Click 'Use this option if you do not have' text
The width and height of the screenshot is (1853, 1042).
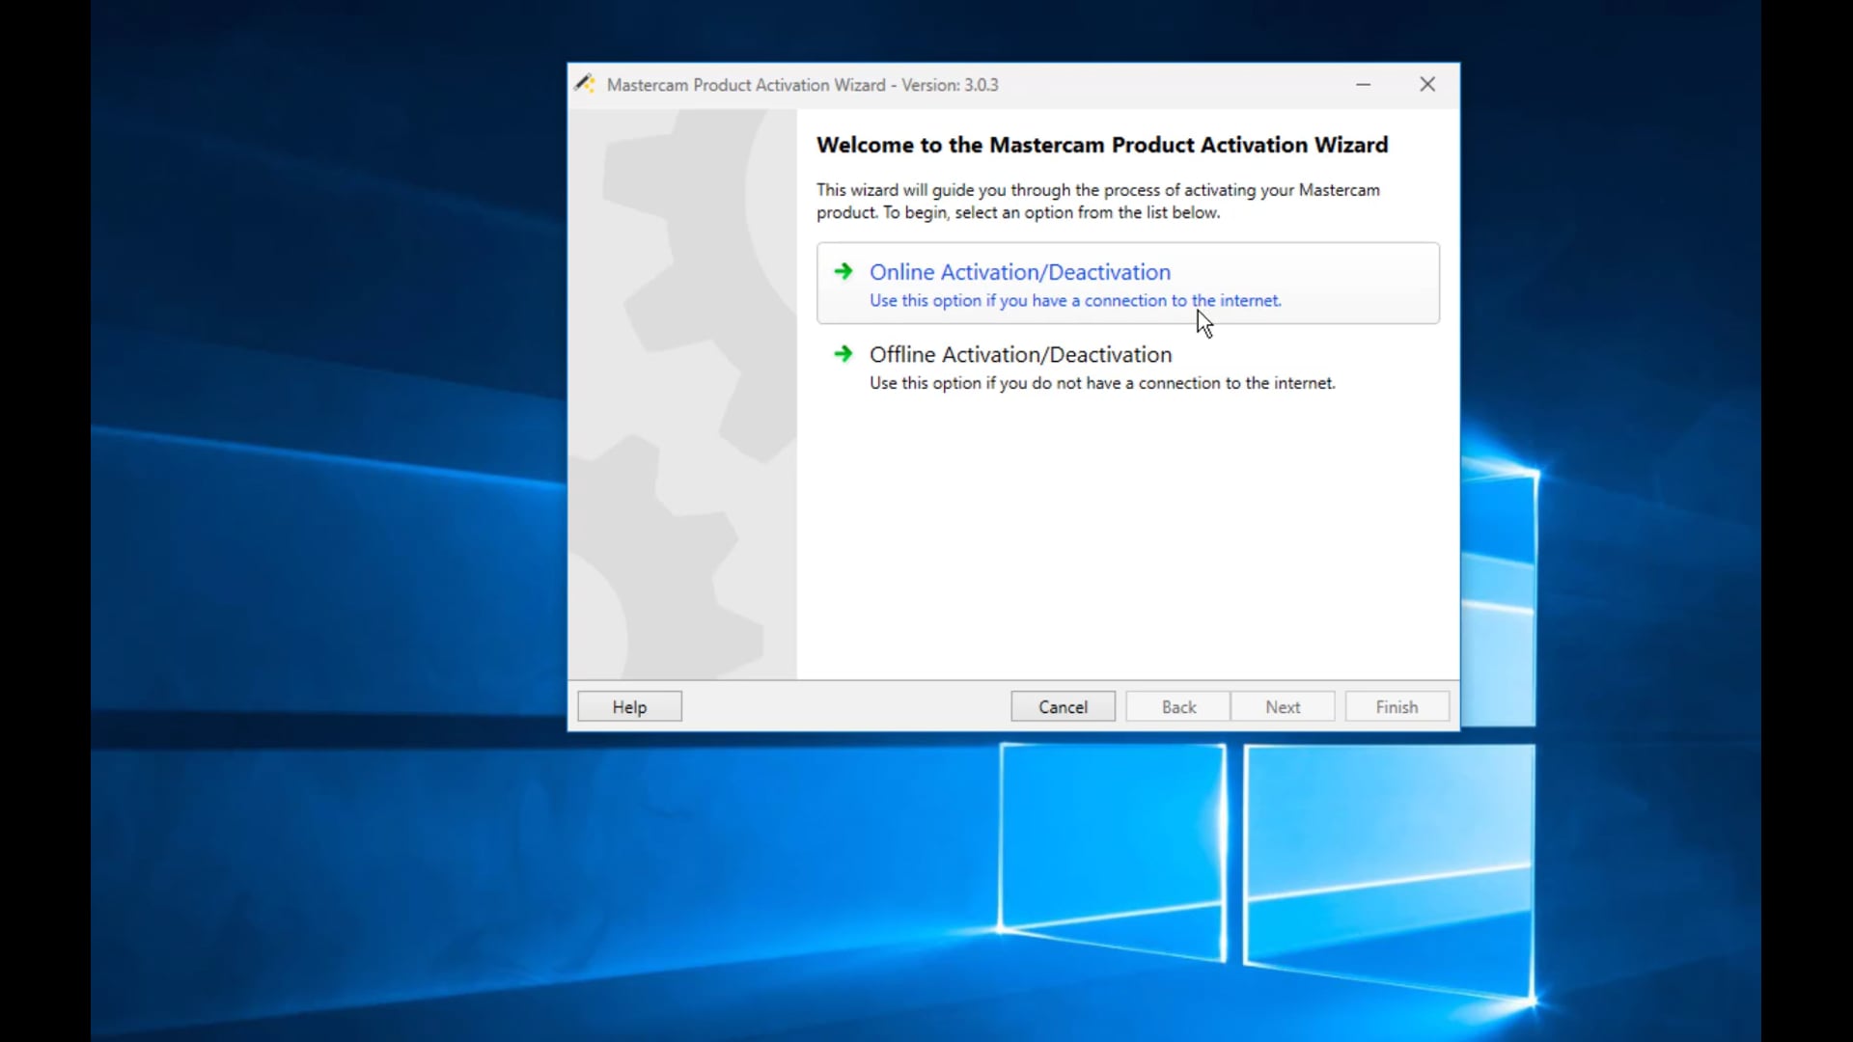pyautogui.click(x=1102, y=383)
